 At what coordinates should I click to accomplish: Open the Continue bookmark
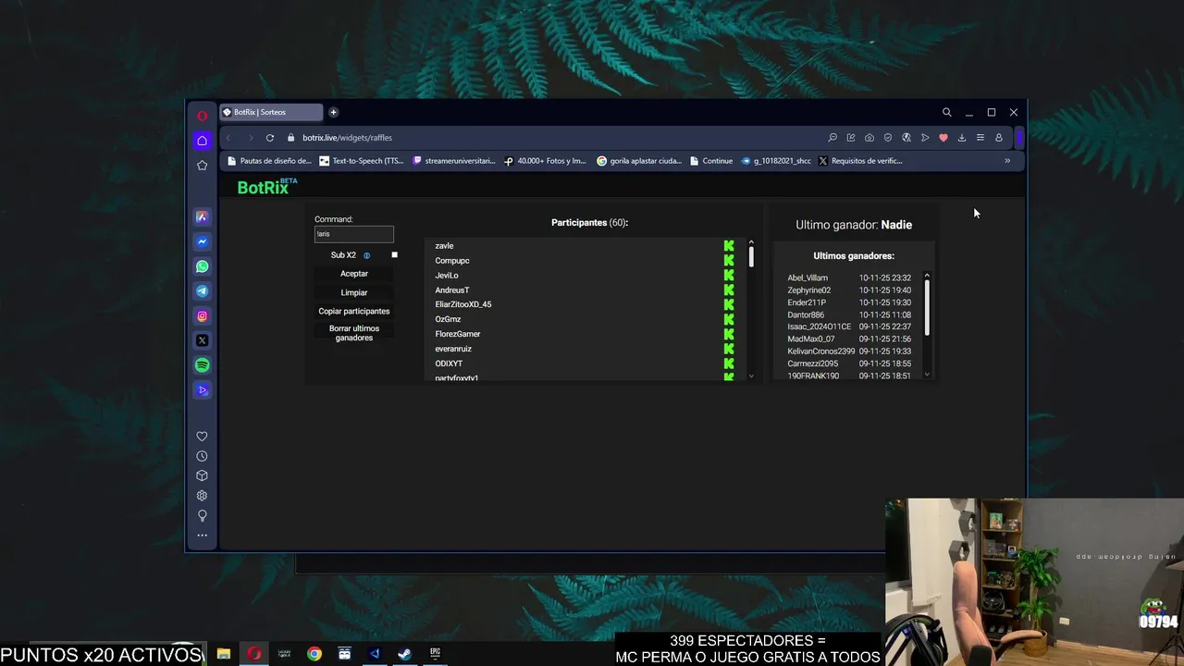(x=711, y=161)
